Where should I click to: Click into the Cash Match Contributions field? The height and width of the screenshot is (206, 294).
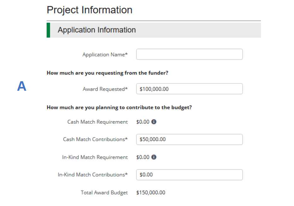click(189, 139)
